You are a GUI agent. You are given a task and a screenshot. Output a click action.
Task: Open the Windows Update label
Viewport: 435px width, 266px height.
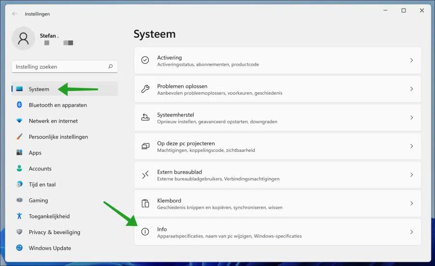(50, 248)
